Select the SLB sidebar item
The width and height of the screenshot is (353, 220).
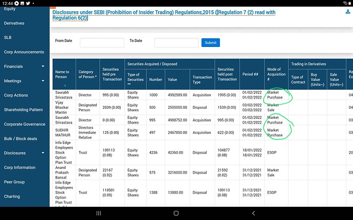[x=8, y=38]
